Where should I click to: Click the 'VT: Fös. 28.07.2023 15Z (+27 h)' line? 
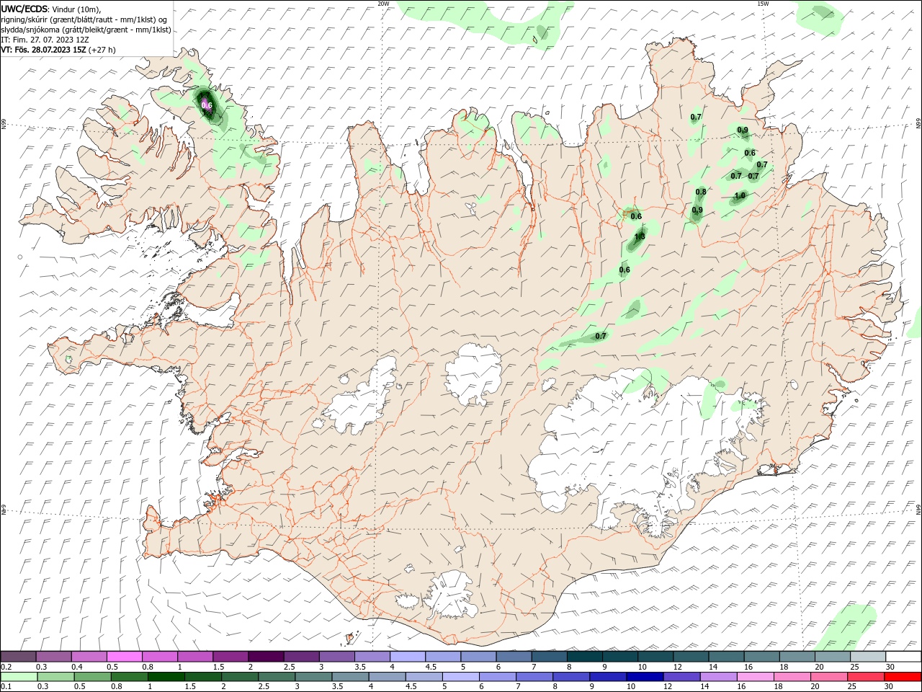point(58,50)
